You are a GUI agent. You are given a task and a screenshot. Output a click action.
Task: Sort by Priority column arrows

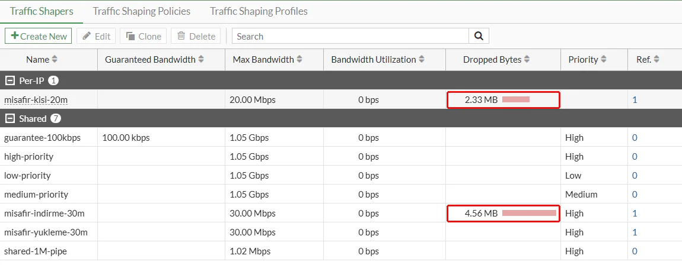[603, 59]
